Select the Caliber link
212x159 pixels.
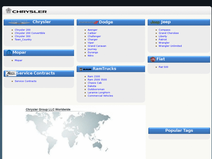point(92,33)
